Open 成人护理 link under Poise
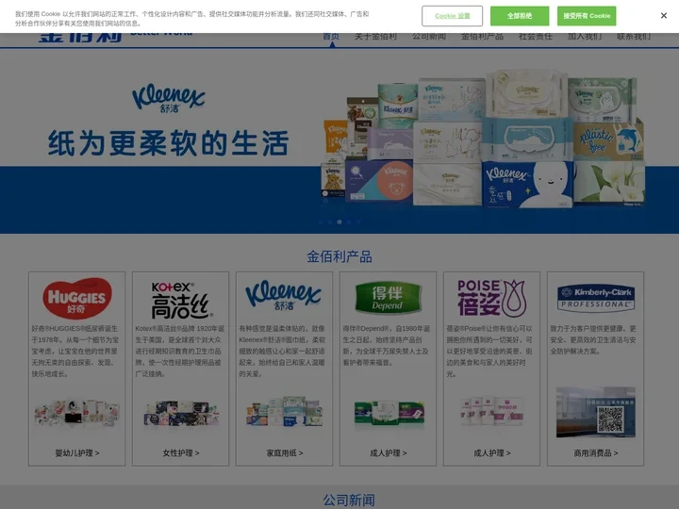This screenshot has height=509, width=679. 492,453
